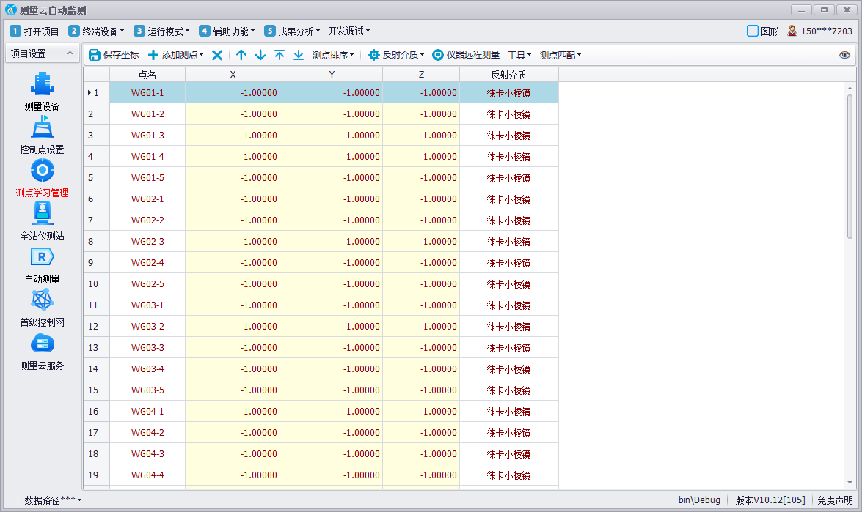Open the 辅助功能 menu

[227, 31]
